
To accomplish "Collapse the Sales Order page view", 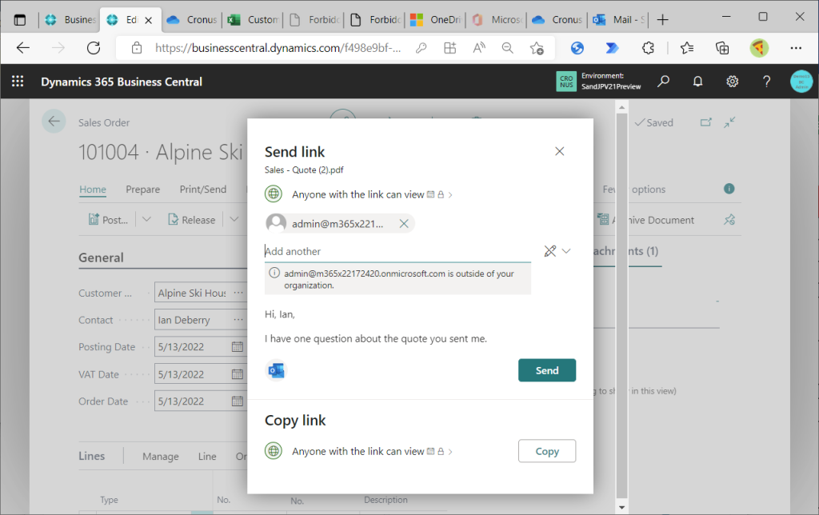I will coord(729,122).
